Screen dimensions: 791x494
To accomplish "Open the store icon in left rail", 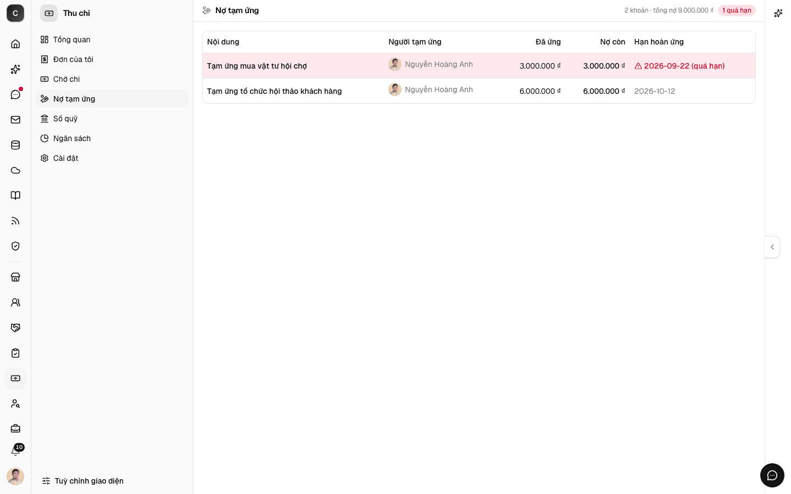I will pos(15,277).
